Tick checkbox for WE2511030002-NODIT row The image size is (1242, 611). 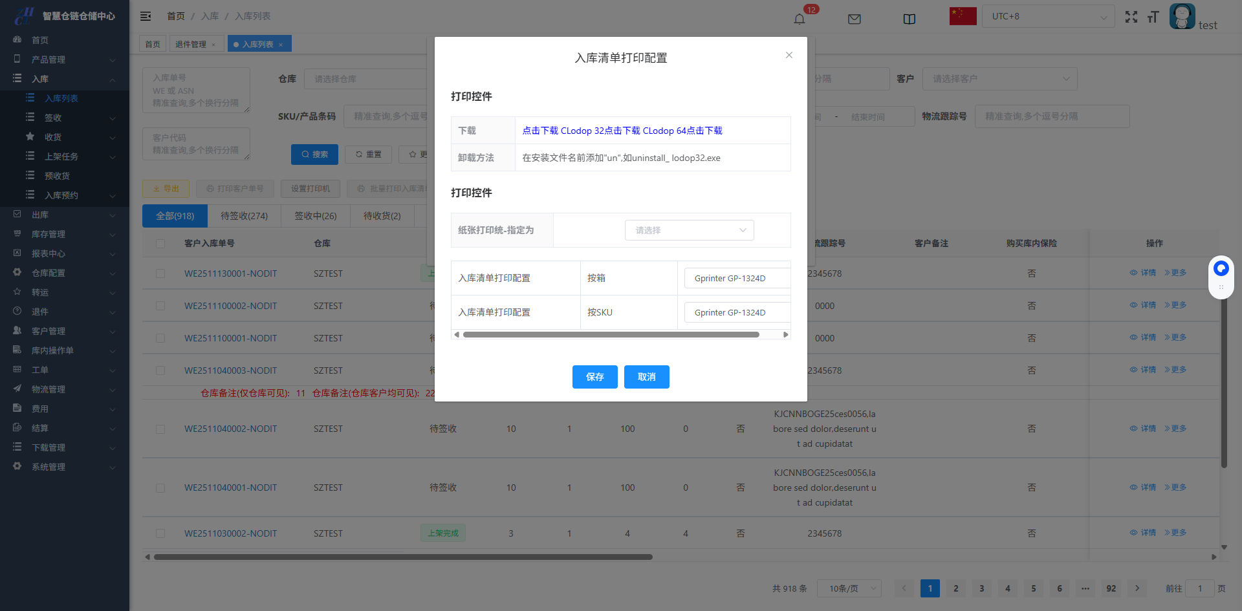160,533
